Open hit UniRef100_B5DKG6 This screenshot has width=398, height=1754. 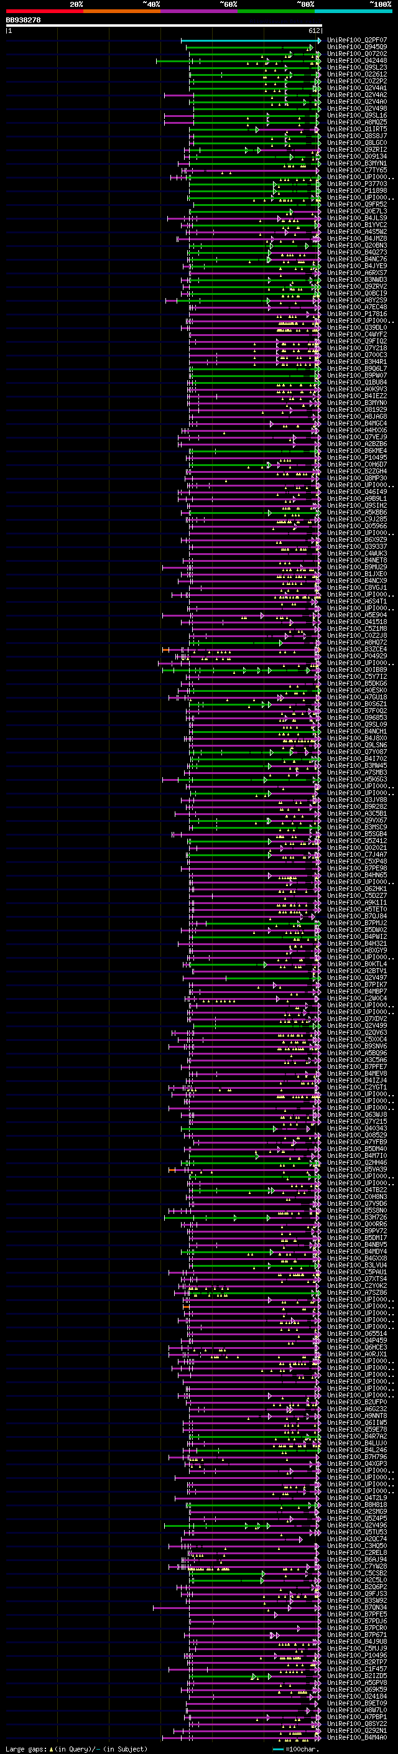click(x=356, y=683)
